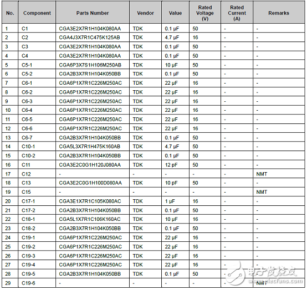Click the 'Remarks' column header
This screenshot has width=307, height=290.
coord(279,13)
